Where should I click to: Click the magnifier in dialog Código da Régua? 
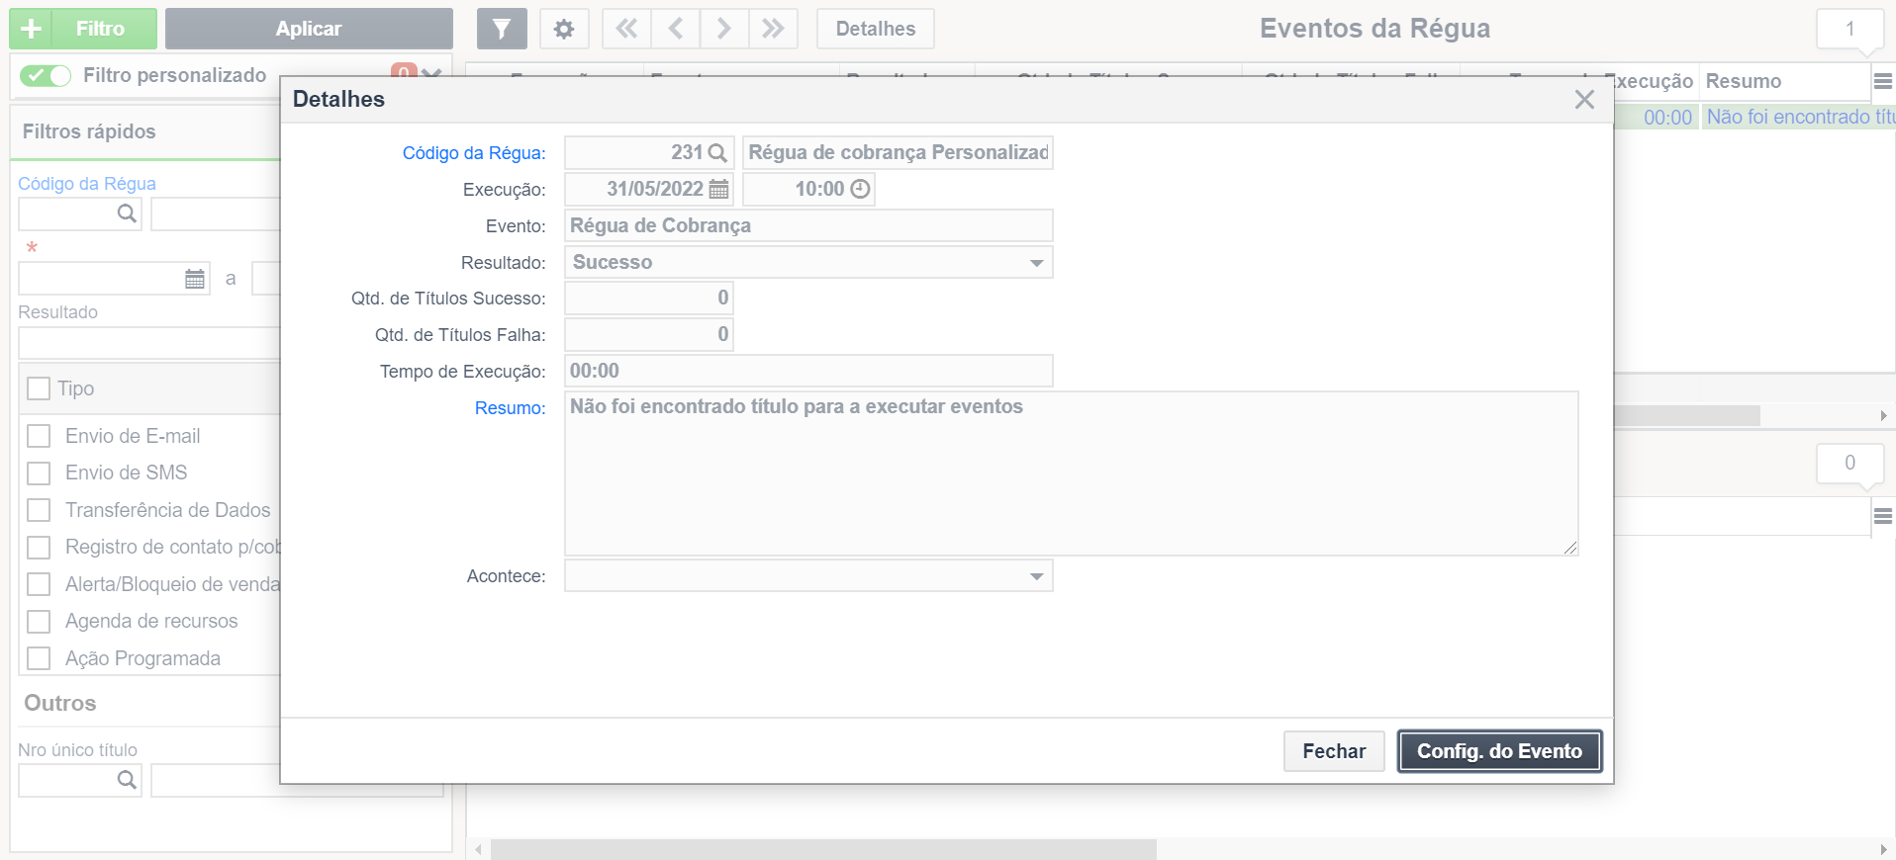point(717,153)
